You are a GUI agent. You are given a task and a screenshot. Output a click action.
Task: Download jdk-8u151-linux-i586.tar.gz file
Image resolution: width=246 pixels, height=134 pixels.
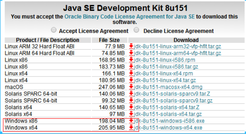pyautogui.click(x=166, y=67)
